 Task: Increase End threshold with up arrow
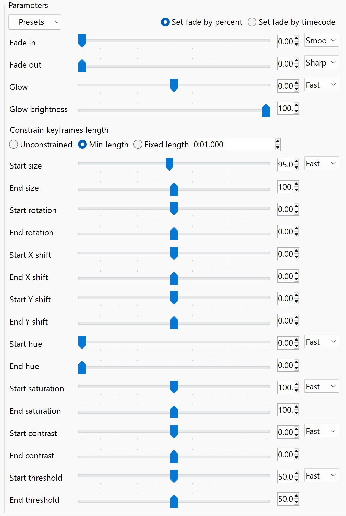click(296, 496)
